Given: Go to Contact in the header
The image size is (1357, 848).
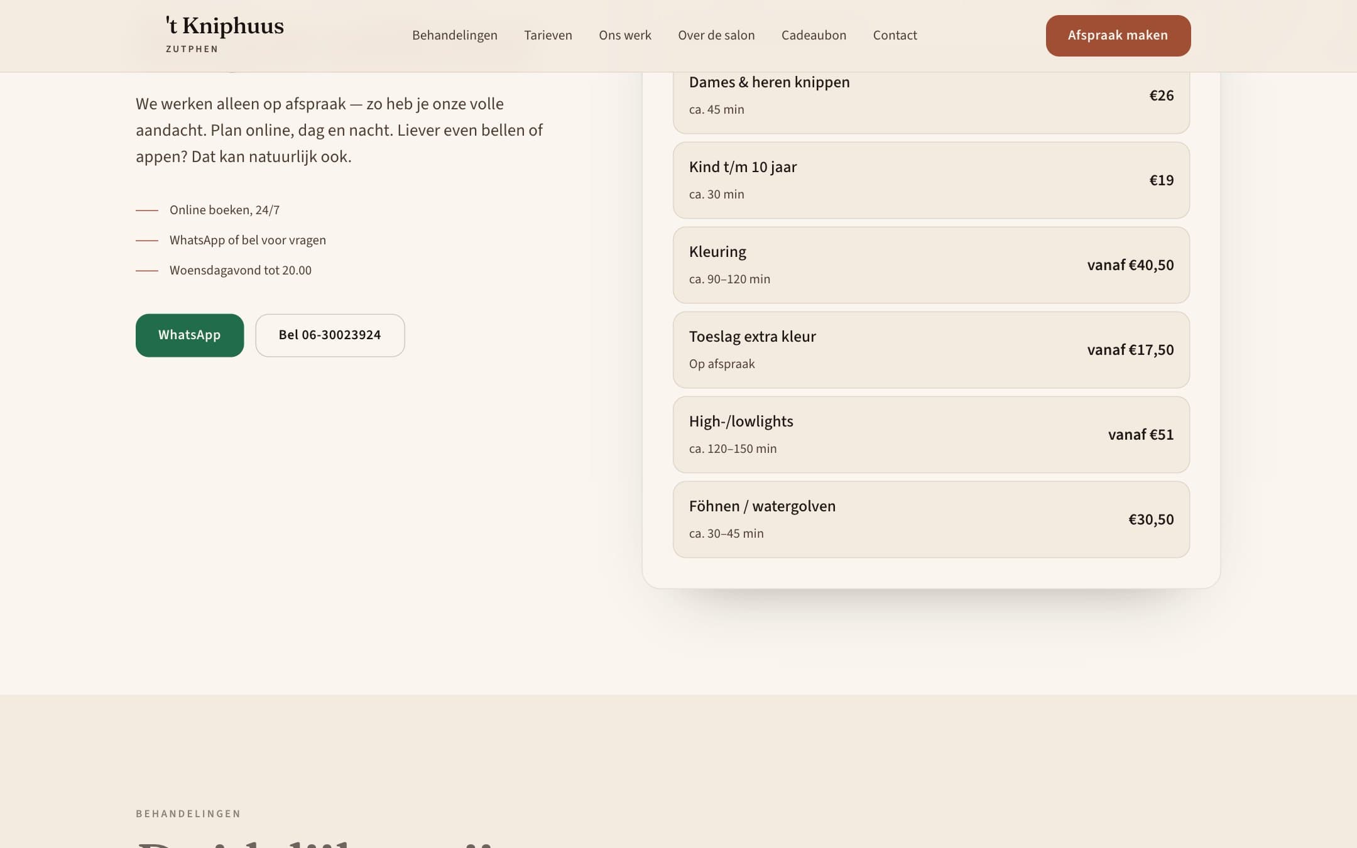Looking at the screenshot, I should tap(895, 35).
